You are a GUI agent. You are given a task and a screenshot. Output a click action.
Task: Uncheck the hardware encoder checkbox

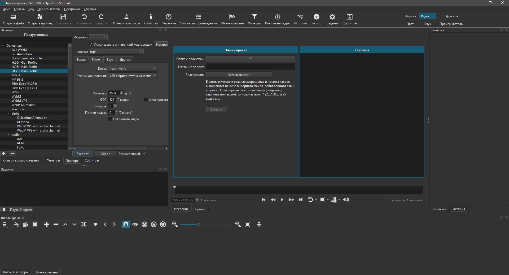click(x=91, y=45)
